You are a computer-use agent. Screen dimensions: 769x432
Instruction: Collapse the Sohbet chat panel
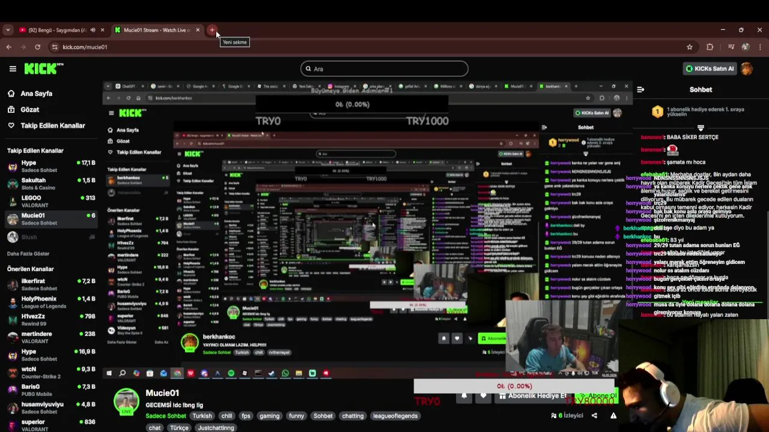pyautogui.click(x=640, y=89)
